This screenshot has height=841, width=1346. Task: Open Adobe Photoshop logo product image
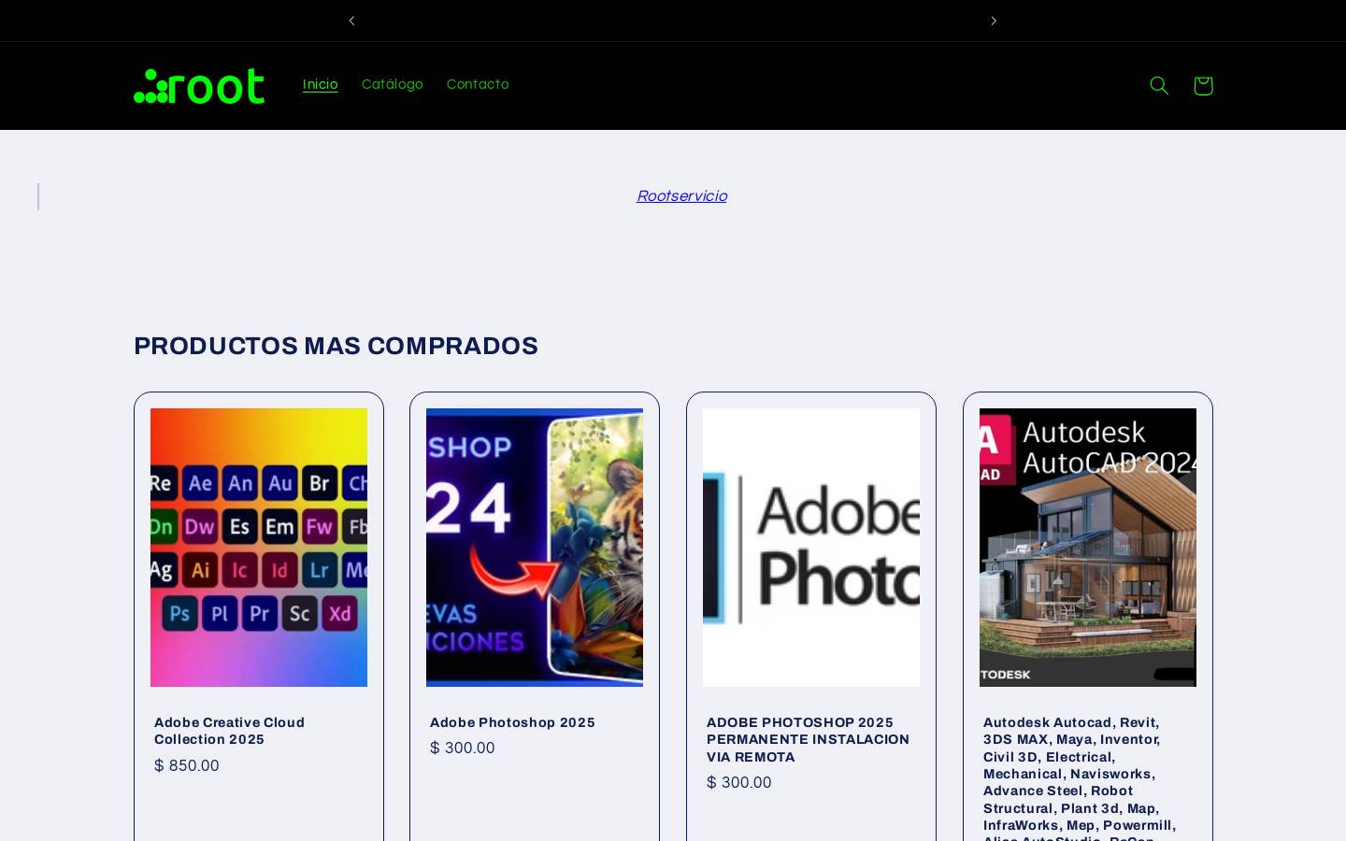click(x=811, y=548)
